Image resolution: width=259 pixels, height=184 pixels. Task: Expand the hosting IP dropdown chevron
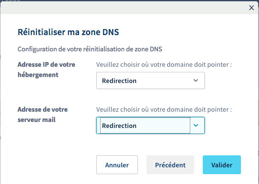(196, 80)
